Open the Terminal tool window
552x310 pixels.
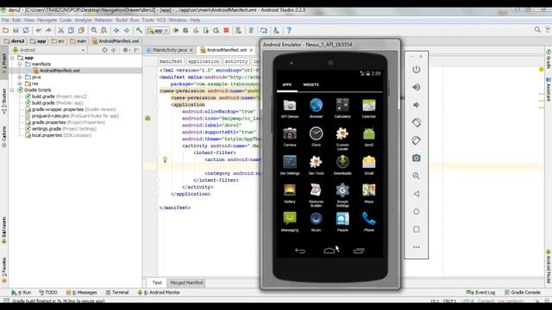[x=117, y=293]
